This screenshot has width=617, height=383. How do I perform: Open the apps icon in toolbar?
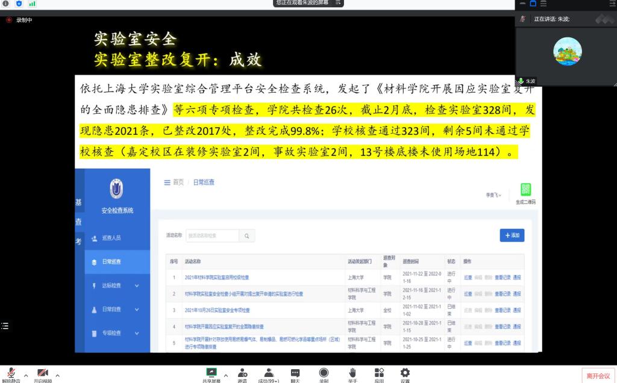tap(379, 373)
